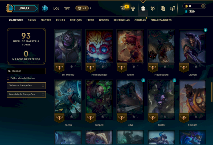Go to the Sentinelas tab

[x=122, y=20]
